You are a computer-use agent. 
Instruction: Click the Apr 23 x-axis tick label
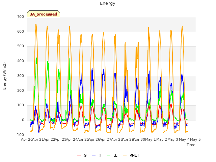pyautogui.click(x=61, y=139)
